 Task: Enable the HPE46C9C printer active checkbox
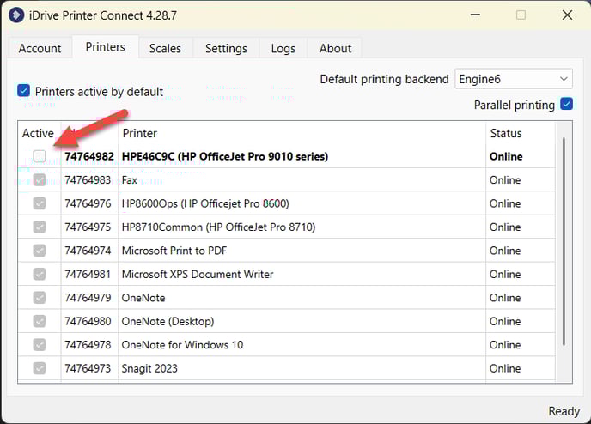click(40, 156)
